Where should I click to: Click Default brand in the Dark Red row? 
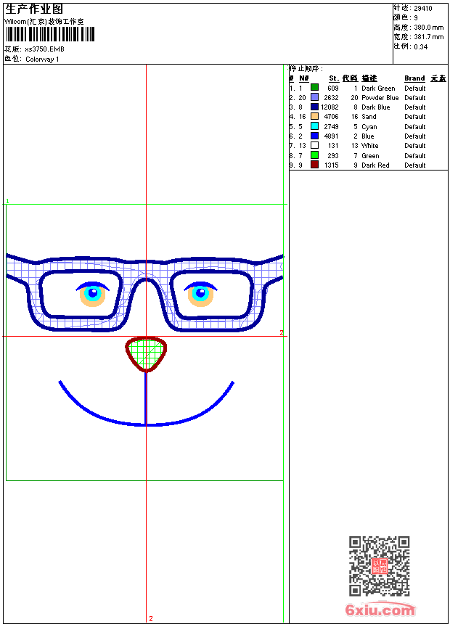coord(415,165)
